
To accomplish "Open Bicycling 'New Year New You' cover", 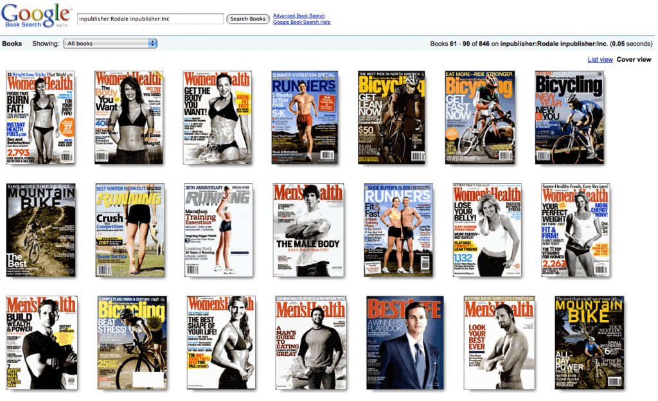I will point(569,118).
